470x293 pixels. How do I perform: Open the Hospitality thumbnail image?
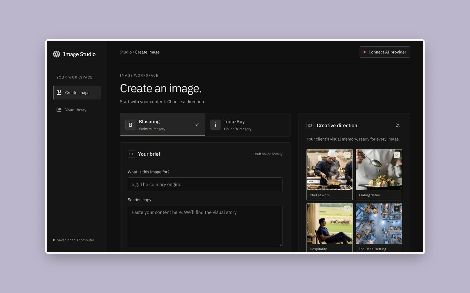coord(330,224)
